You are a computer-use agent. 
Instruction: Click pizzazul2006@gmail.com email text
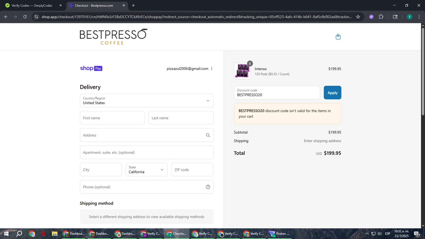(x=187, y=69)
